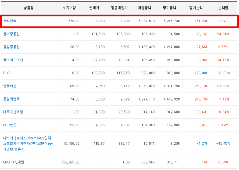The height and width of the screenshot is (170, 239).
Task: Select S-Oil return -13.61%
Action: pos(223,73)
